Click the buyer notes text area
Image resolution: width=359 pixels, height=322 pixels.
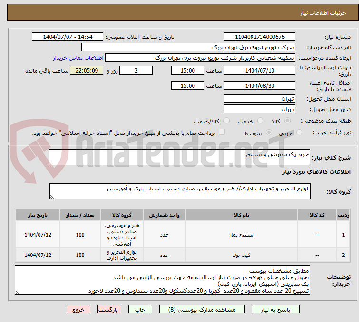(x=162, y=280)
